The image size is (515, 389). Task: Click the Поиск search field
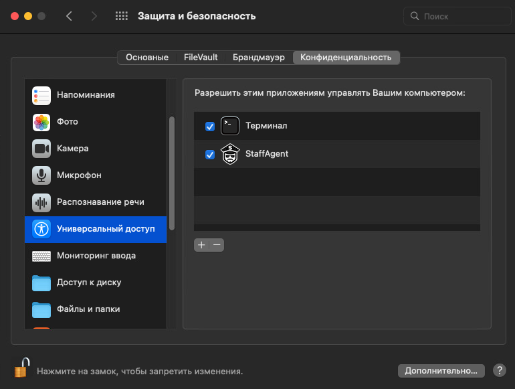point(458,16)
